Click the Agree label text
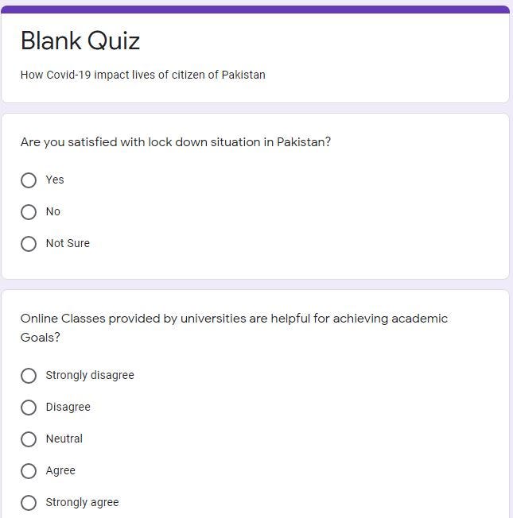The image size is (513, 518). tap(60, 470)
